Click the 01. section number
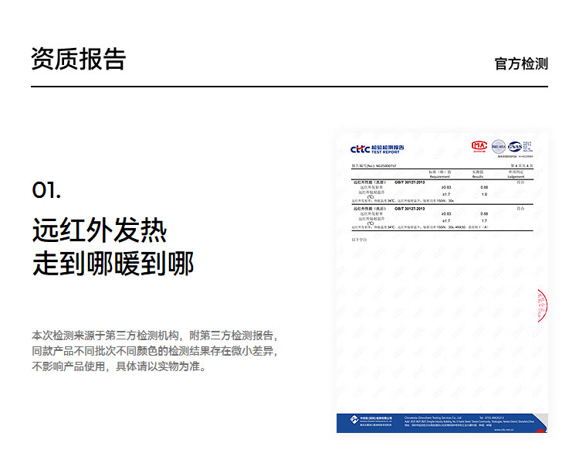Viewport: 579px width, 460px height. click(x=46, y=190)
